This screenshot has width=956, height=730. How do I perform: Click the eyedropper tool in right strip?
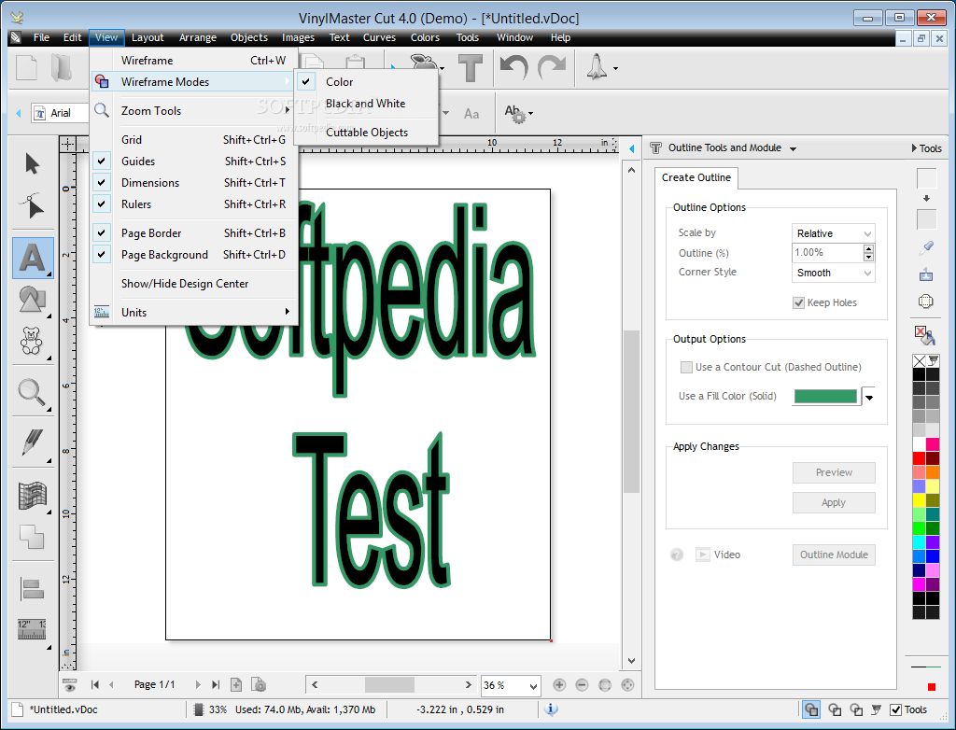926,247
